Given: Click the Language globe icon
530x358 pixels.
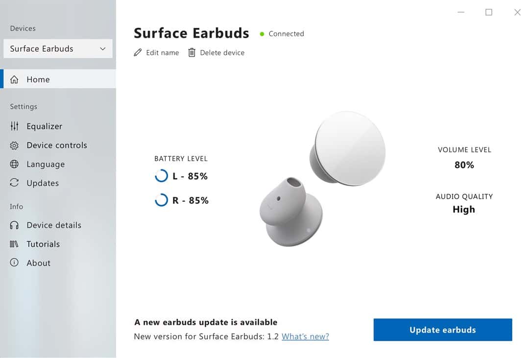Looking at the screenshot, I should [x=15, y=165].
